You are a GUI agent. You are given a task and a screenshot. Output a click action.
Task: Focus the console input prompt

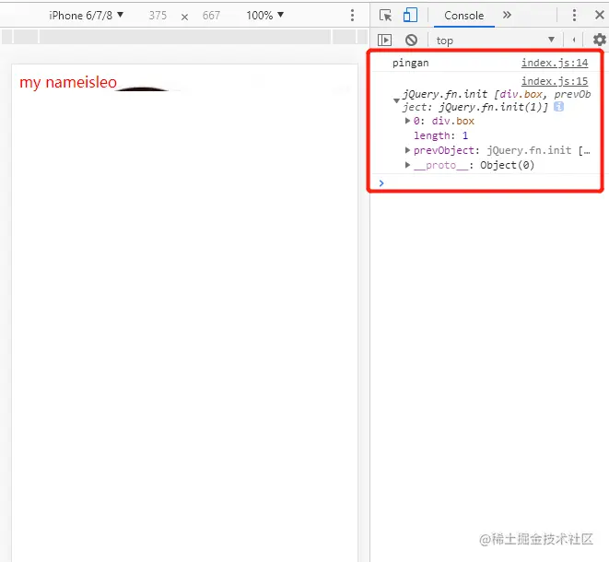[x=489, y=183]
